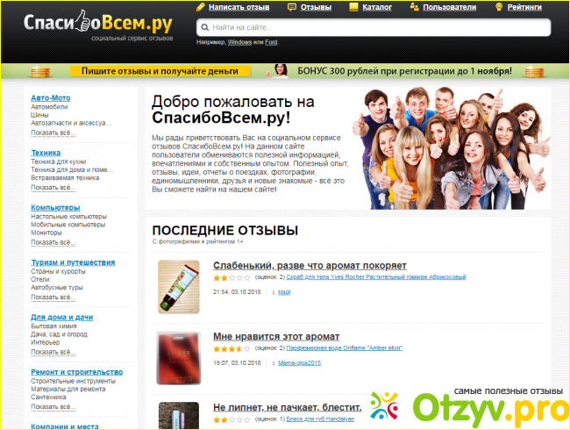The height and width of the screenshot is (430, 570).
Task: Expand Показать всё under Авто-Мото
Action: pos(54,133)
